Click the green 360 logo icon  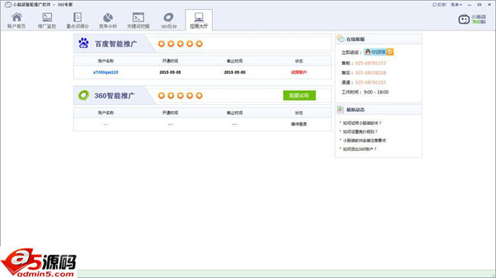(83, 95)
